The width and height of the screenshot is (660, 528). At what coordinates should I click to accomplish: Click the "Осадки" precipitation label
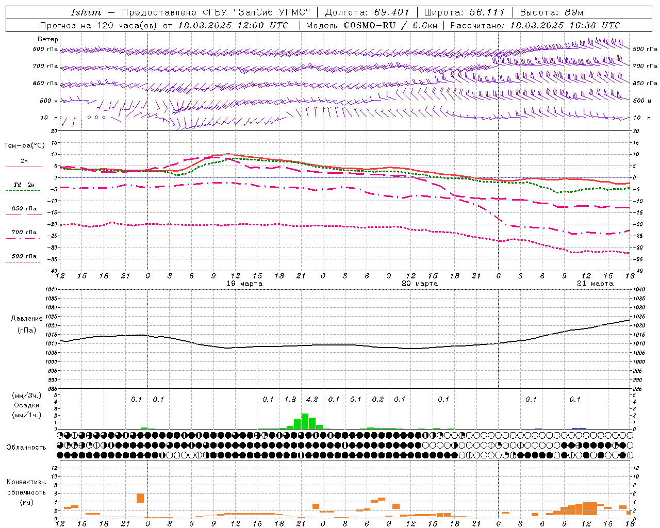[x=27, y=405]
